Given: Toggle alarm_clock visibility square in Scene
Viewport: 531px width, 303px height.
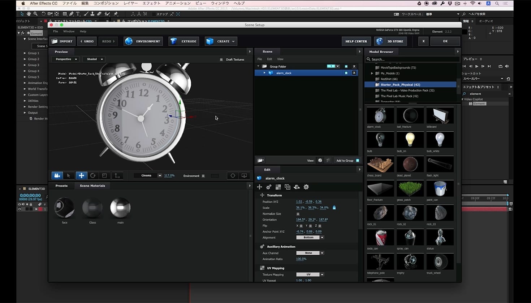Looking at the screenshot, I should tap(346, 73).
